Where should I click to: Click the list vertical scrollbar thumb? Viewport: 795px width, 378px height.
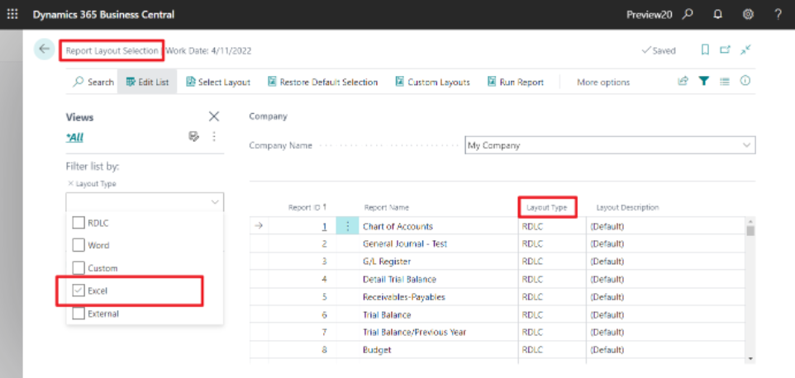click(750, 231)
